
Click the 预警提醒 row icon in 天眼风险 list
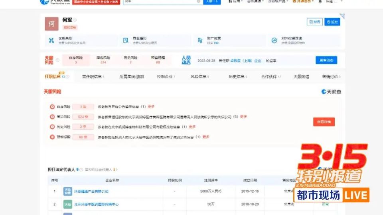(x=52, y=137)
